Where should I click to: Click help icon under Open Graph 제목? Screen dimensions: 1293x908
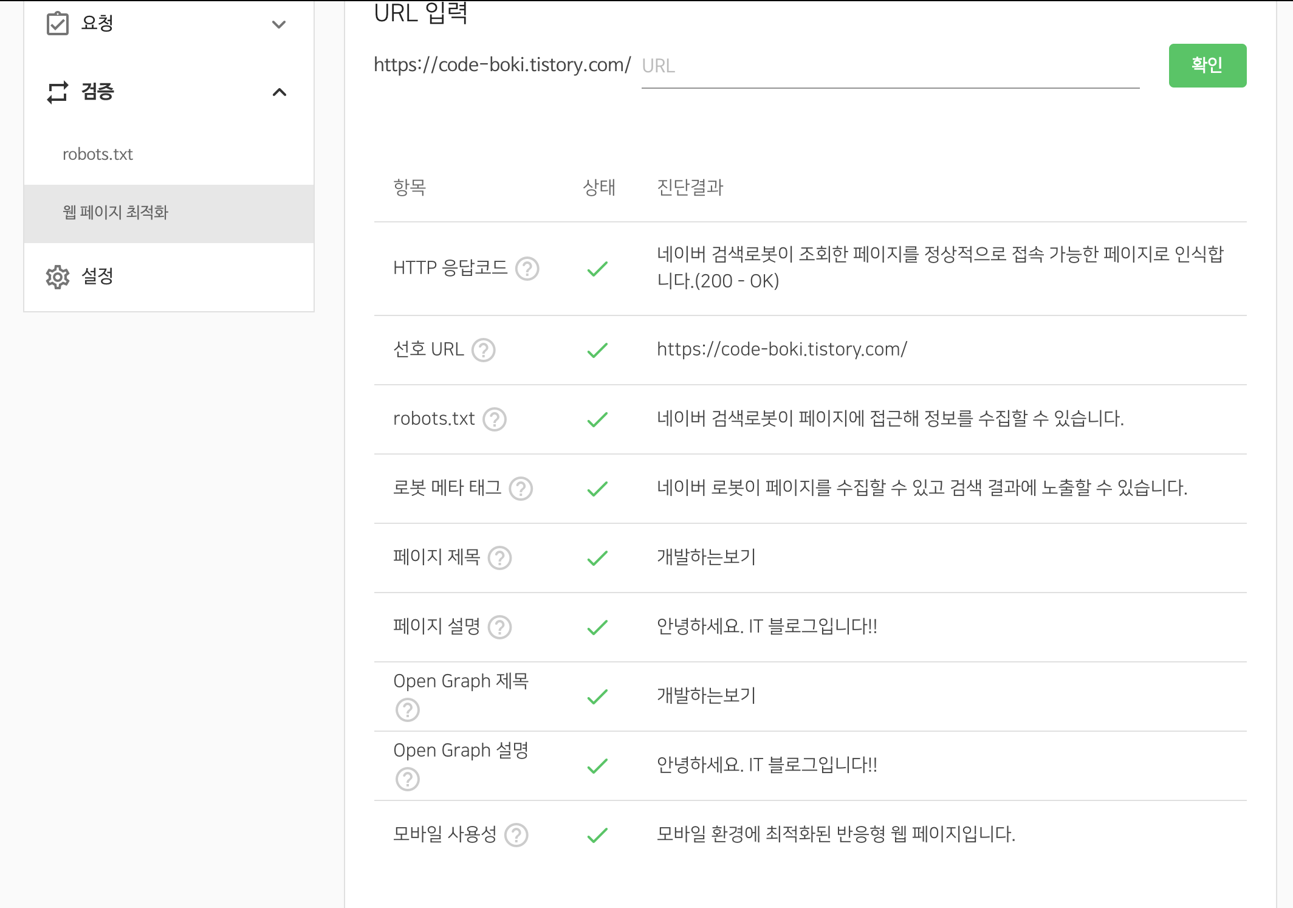(407, 710)
